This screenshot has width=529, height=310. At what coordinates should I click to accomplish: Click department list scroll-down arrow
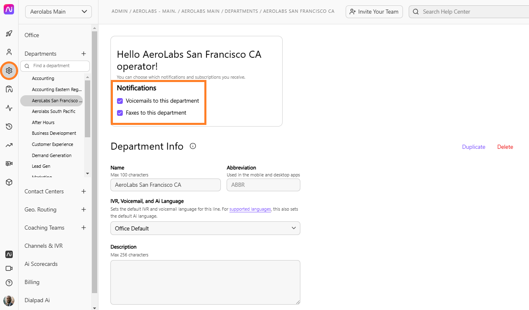coord(87,174)
